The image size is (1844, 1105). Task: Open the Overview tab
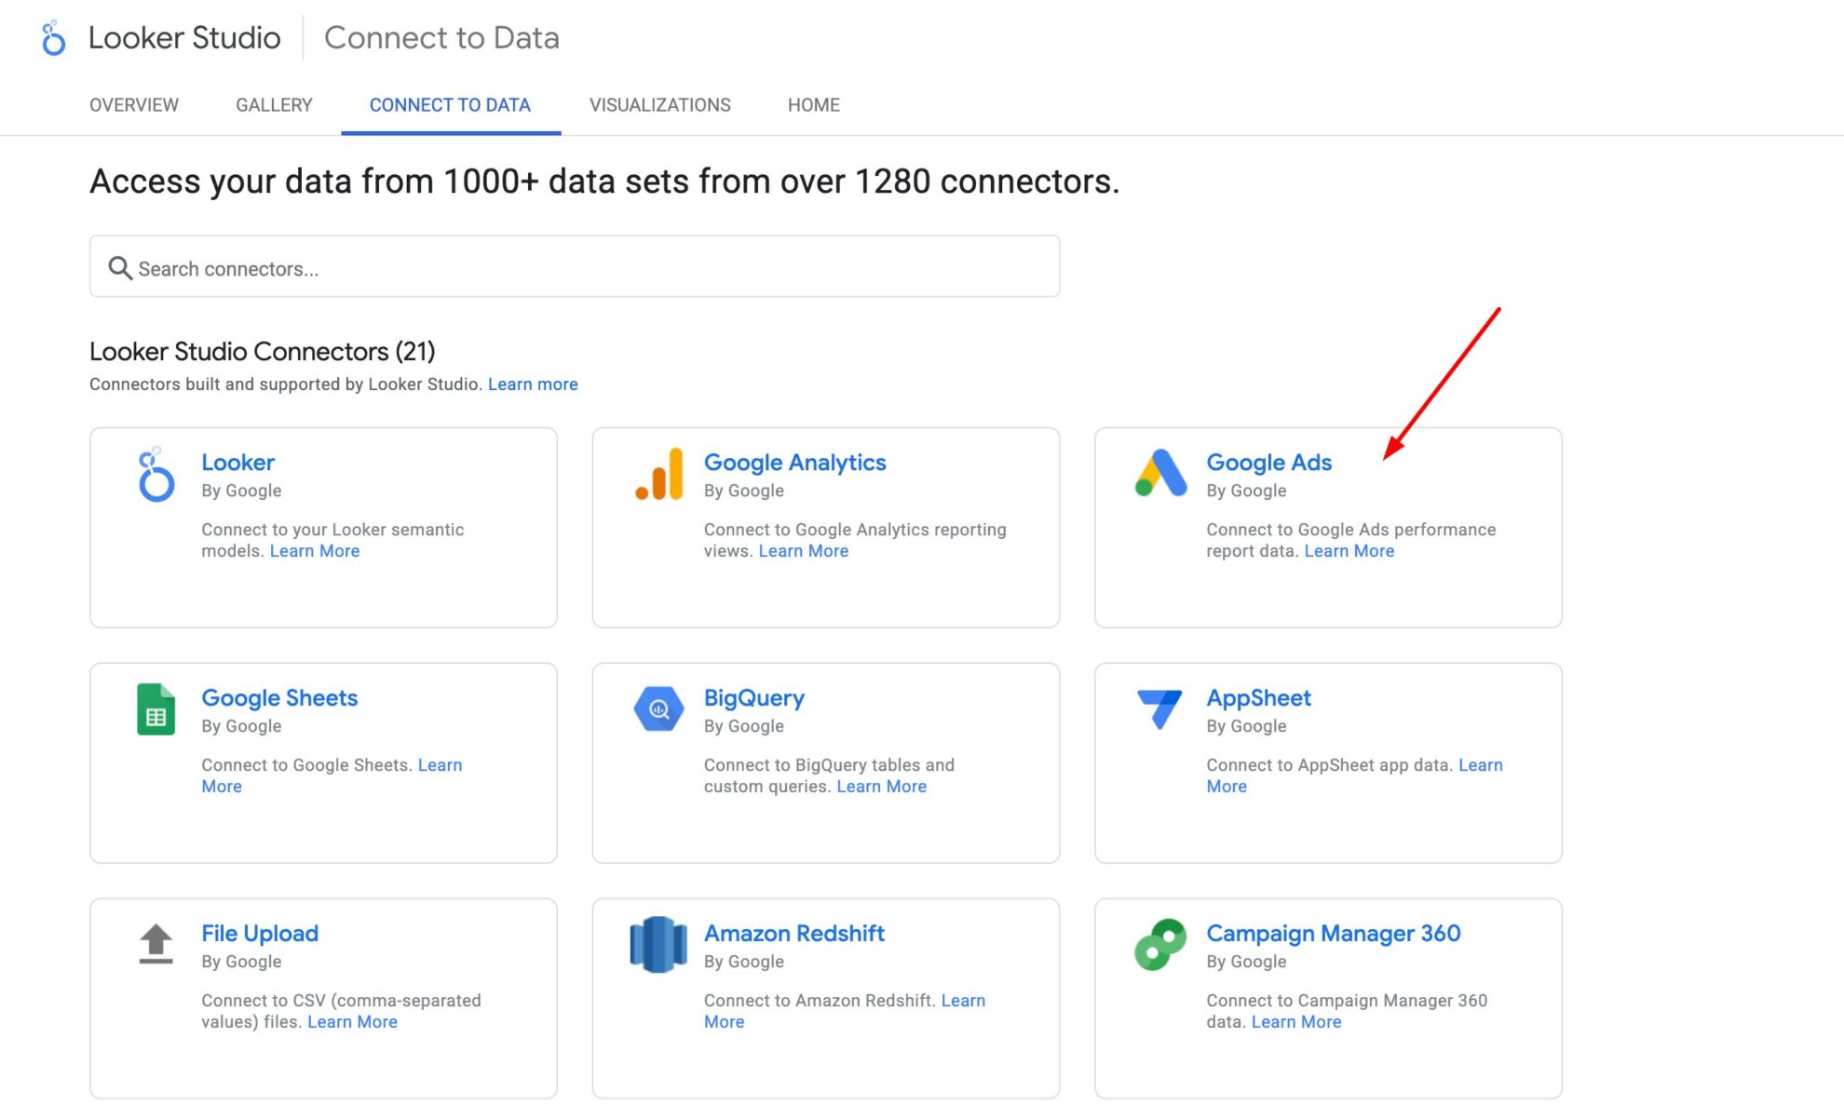(x=134, y=105)
